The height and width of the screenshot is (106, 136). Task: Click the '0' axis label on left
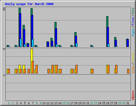[x=4, y=75]
